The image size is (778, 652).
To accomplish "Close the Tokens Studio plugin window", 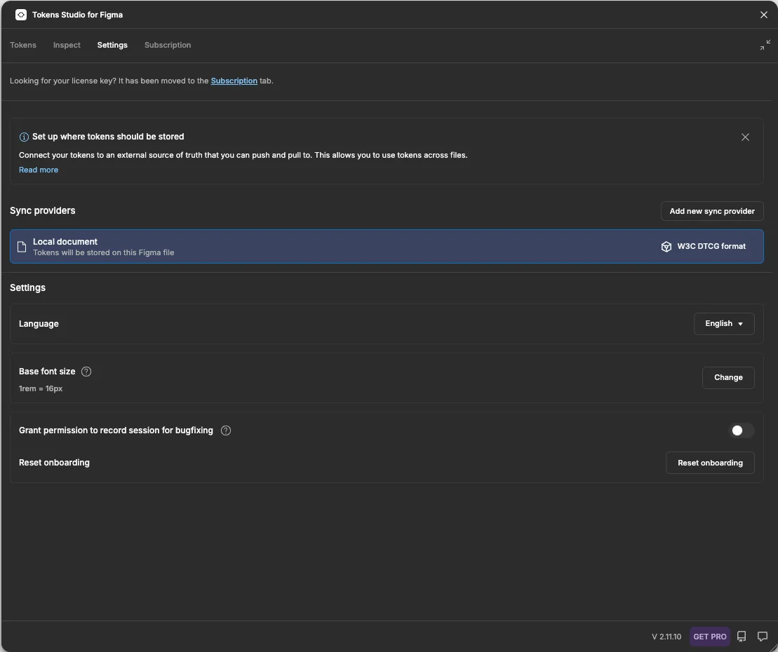I will click(x=763, y=15).
